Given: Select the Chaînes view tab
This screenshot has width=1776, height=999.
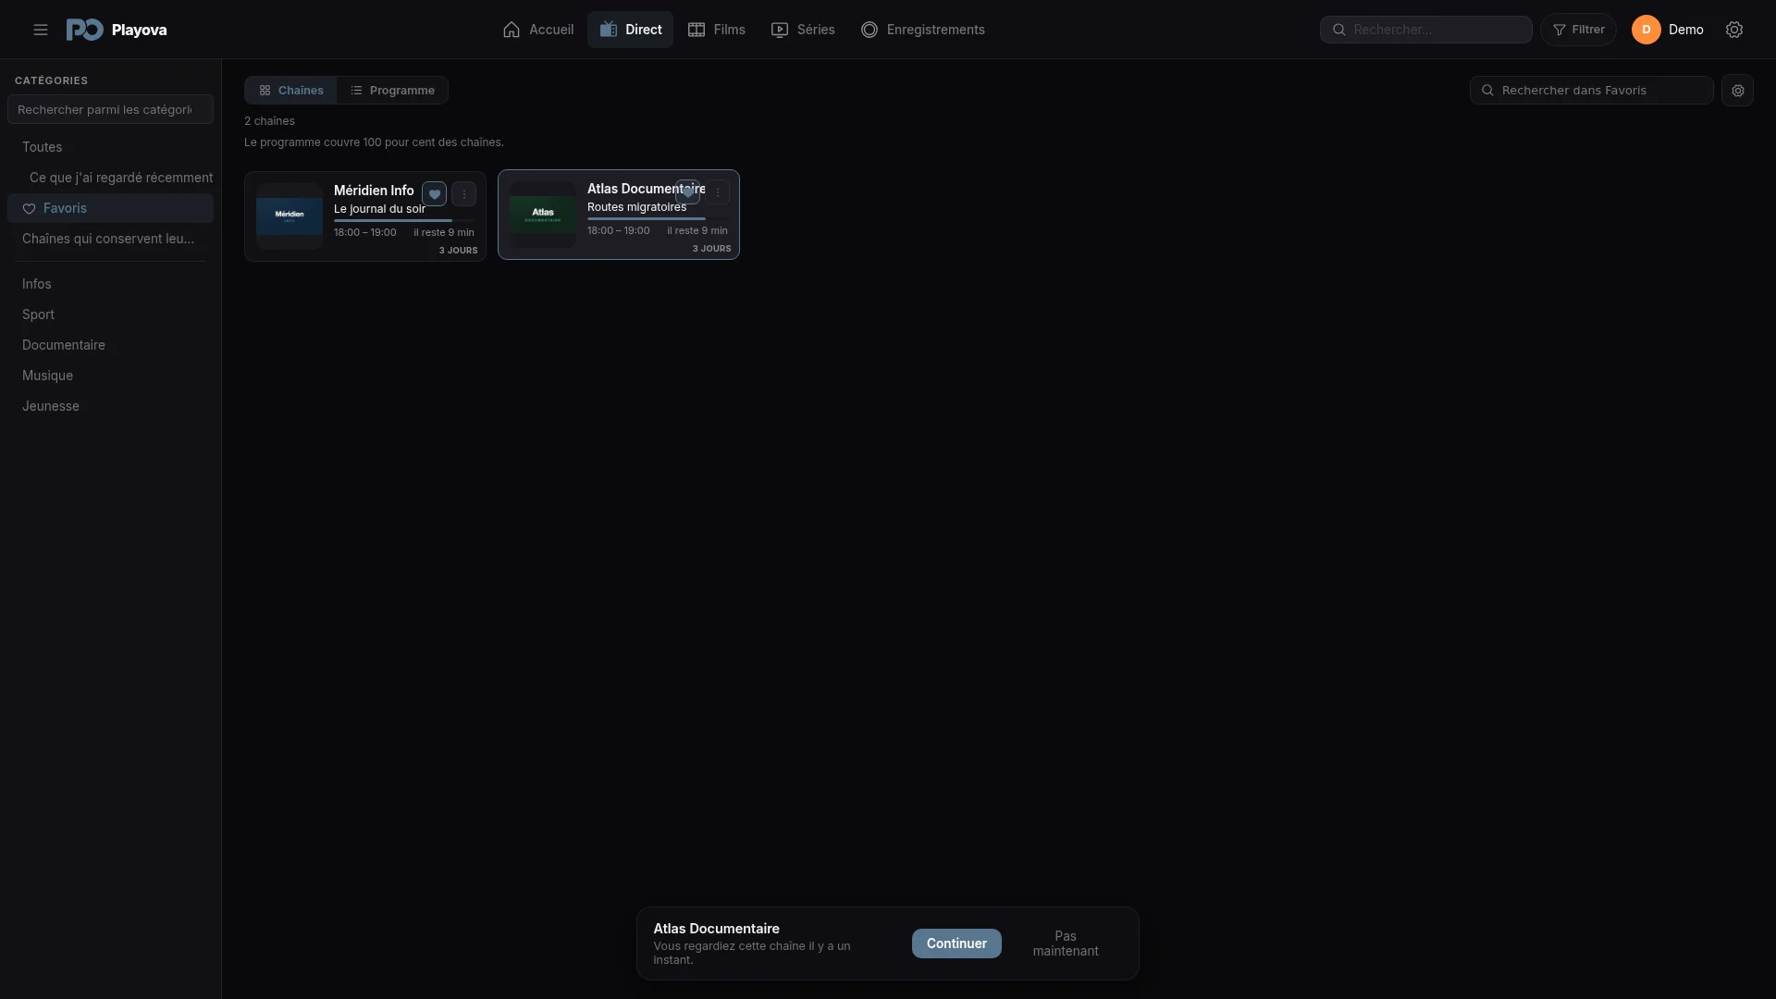Looking at the screenshot, I should click(x=291, y=91).
